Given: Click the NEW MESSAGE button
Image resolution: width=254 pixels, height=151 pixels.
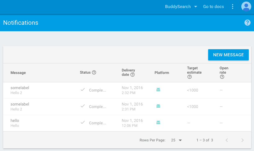Looking at the screenshot, I should (228, 55).
